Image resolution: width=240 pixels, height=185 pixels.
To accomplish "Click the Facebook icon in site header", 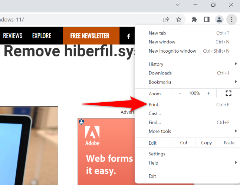I will (129, 36).
